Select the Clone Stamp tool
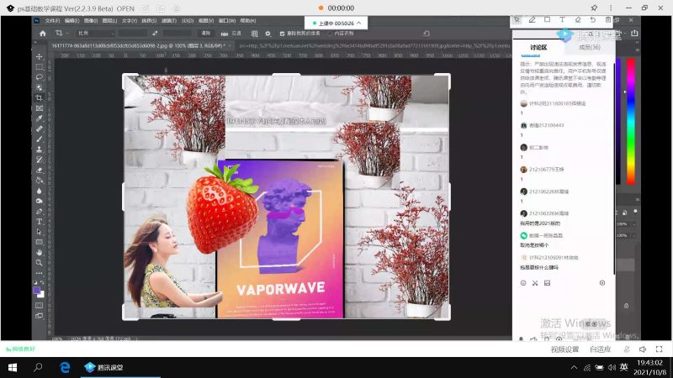The image size is (673, 378). pos(39,150)
